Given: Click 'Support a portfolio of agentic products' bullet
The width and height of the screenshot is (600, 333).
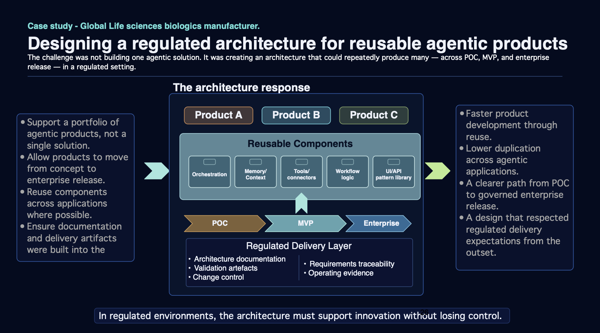Looking at the screenshot, I should 74,134.
